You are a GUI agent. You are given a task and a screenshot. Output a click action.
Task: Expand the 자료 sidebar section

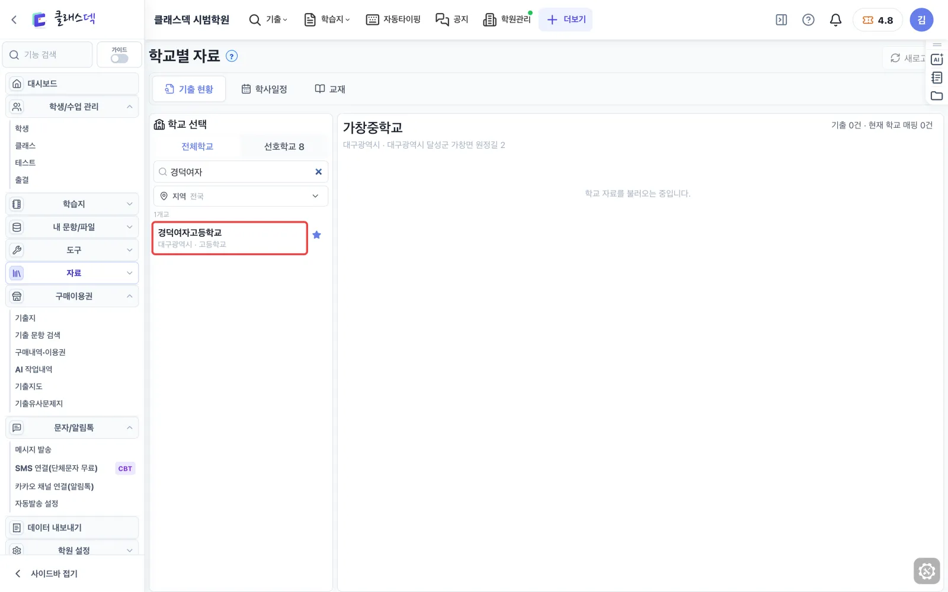pos(72,273)
